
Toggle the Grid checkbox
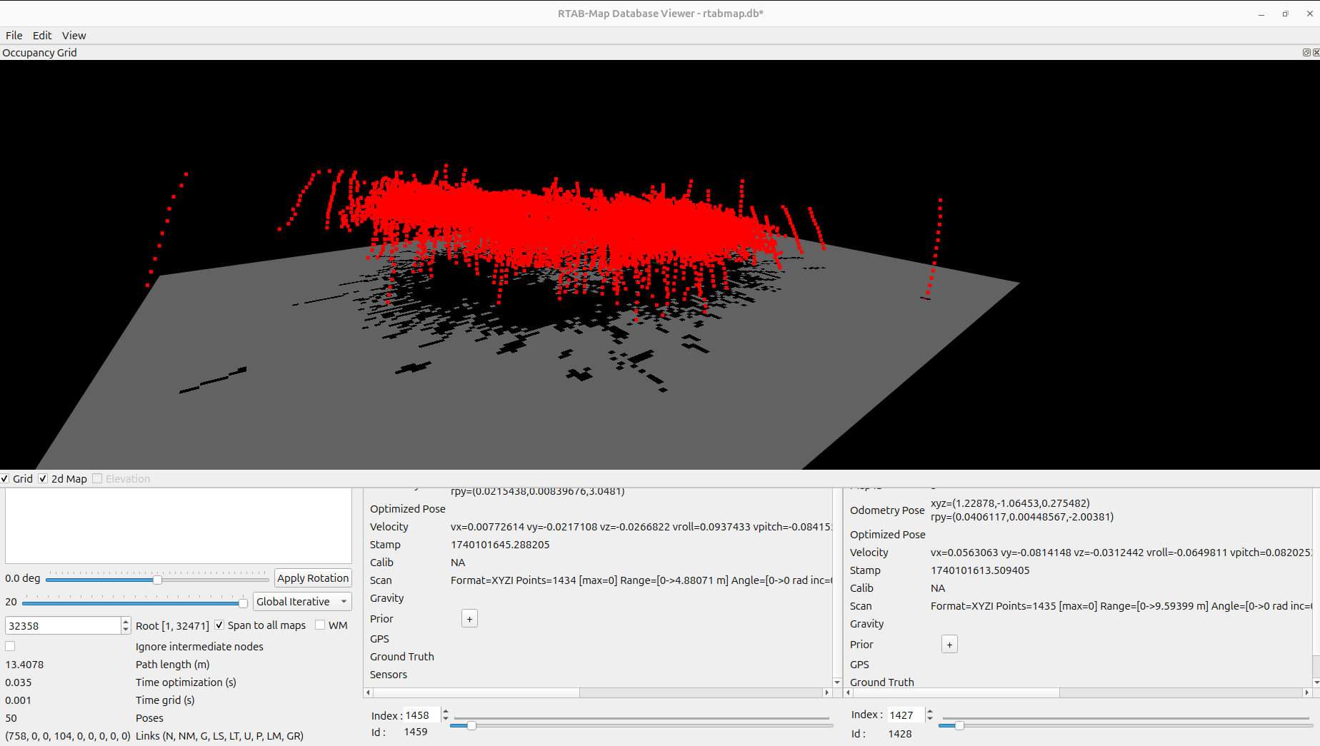(5, 479)
